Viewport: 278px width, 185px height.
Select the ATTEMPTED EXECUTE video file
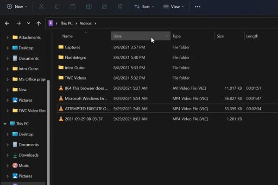(x=87, y=109)
